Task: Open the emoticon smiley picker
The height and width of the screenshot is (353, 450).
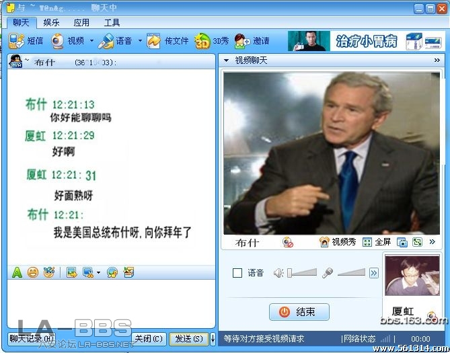Action: pyautogui.click(x=32, y=272)
